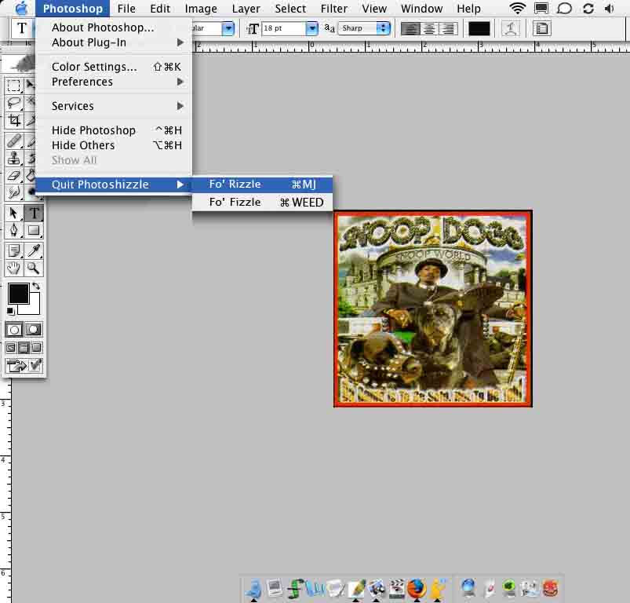Switch to Quick Mask mode
630x603 pixels.
(34, 330)
